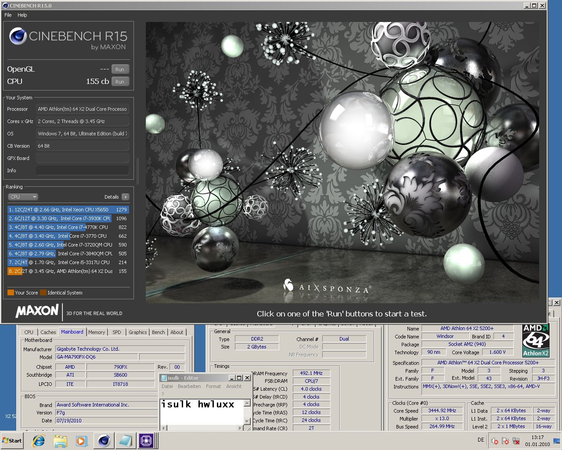The height and width of the screenshot is (450, 562).
Task: Click the BIOS date value 07/19/2010
Action: pos(106,421)
